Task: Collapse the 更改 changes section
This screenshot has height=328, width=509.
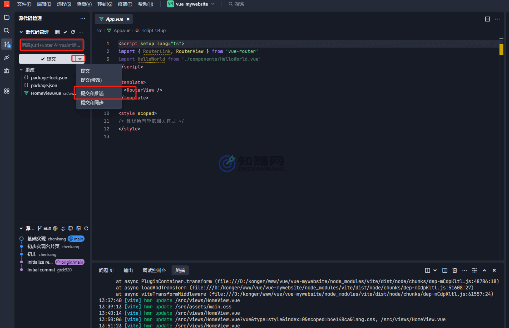Action: [21, 70]
